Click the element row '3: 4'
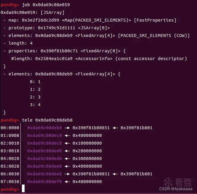This screenshot has width=197, height=194. [35, 105]
